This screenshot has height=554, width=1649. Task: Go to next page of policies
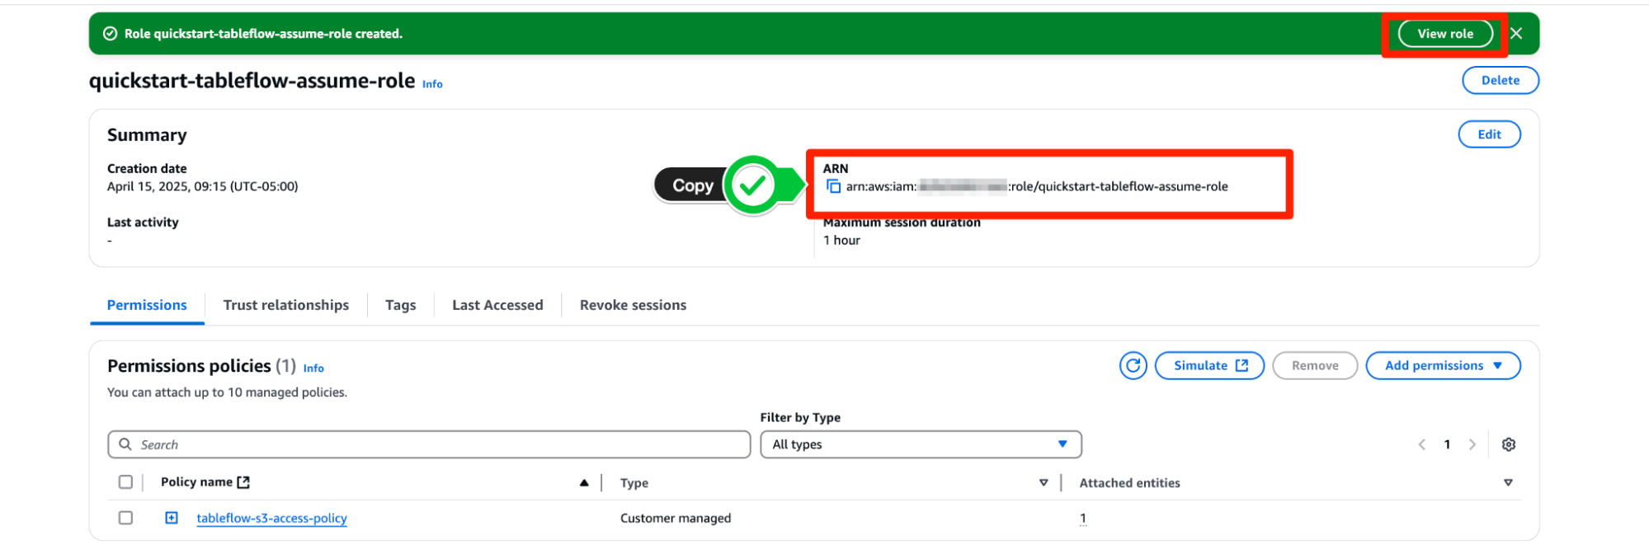coord(1472,444)
